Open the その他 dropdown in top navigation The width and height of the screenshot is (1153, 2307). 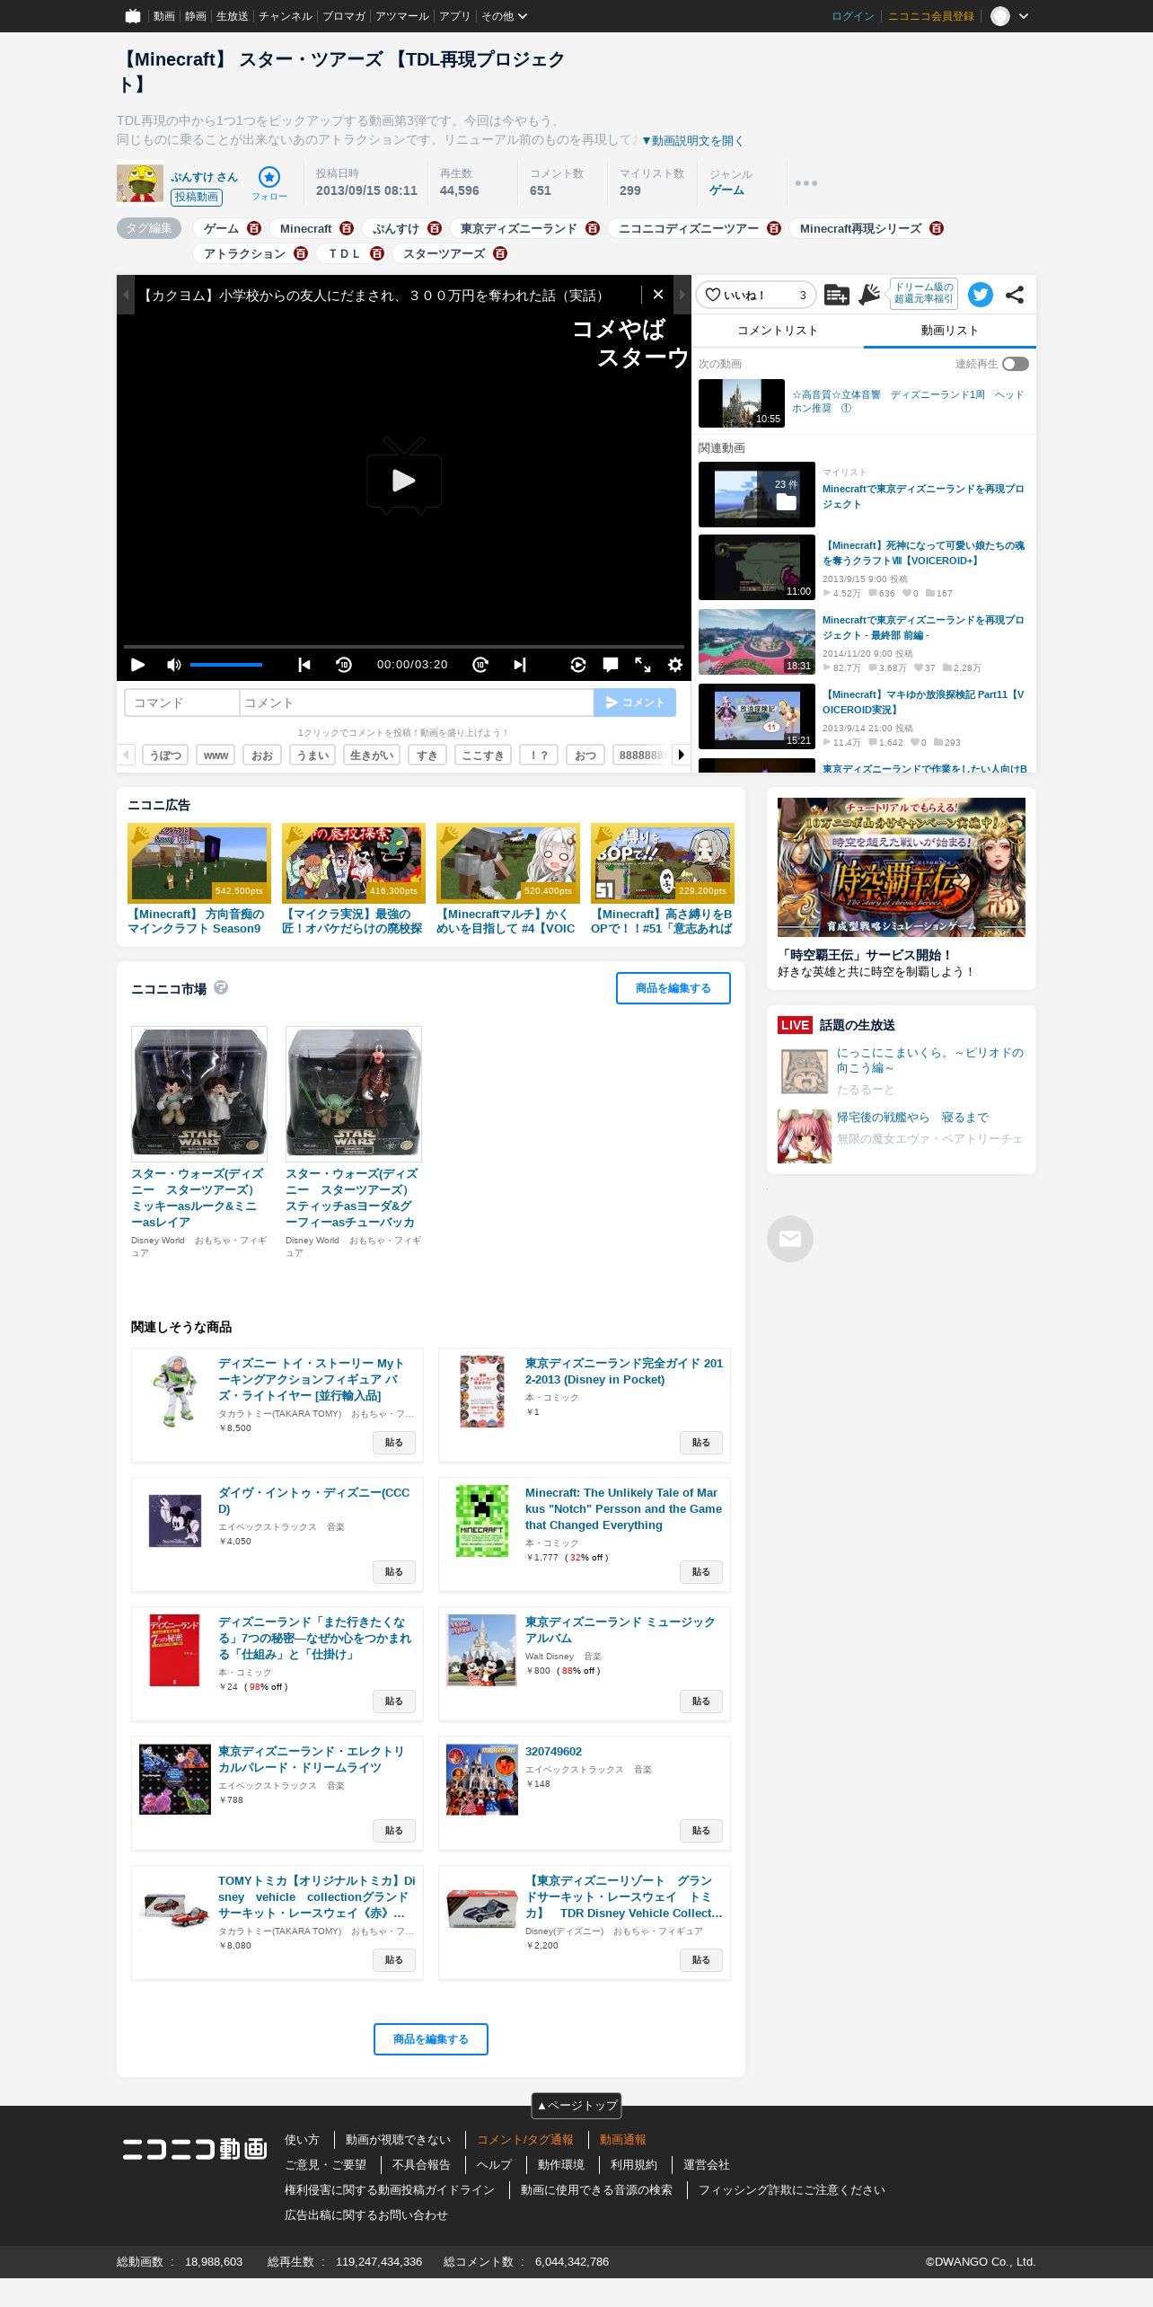(504, 16)
